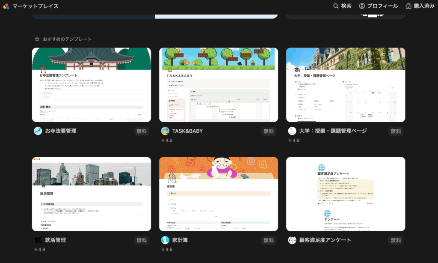Click the TASK&BABY creator avatar
The height and width of the screenshot is (263, 438).
(165, 131)
